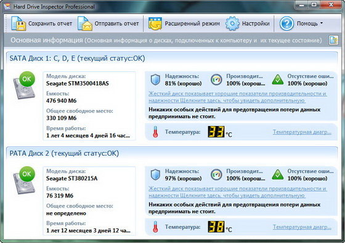Open the Помощь menu label
The image size is (345, 243).
(307, 23)
